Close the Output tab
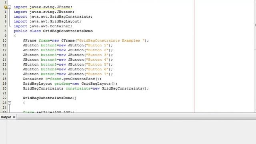This screenshot has width=256, height=144. (14, 117)
